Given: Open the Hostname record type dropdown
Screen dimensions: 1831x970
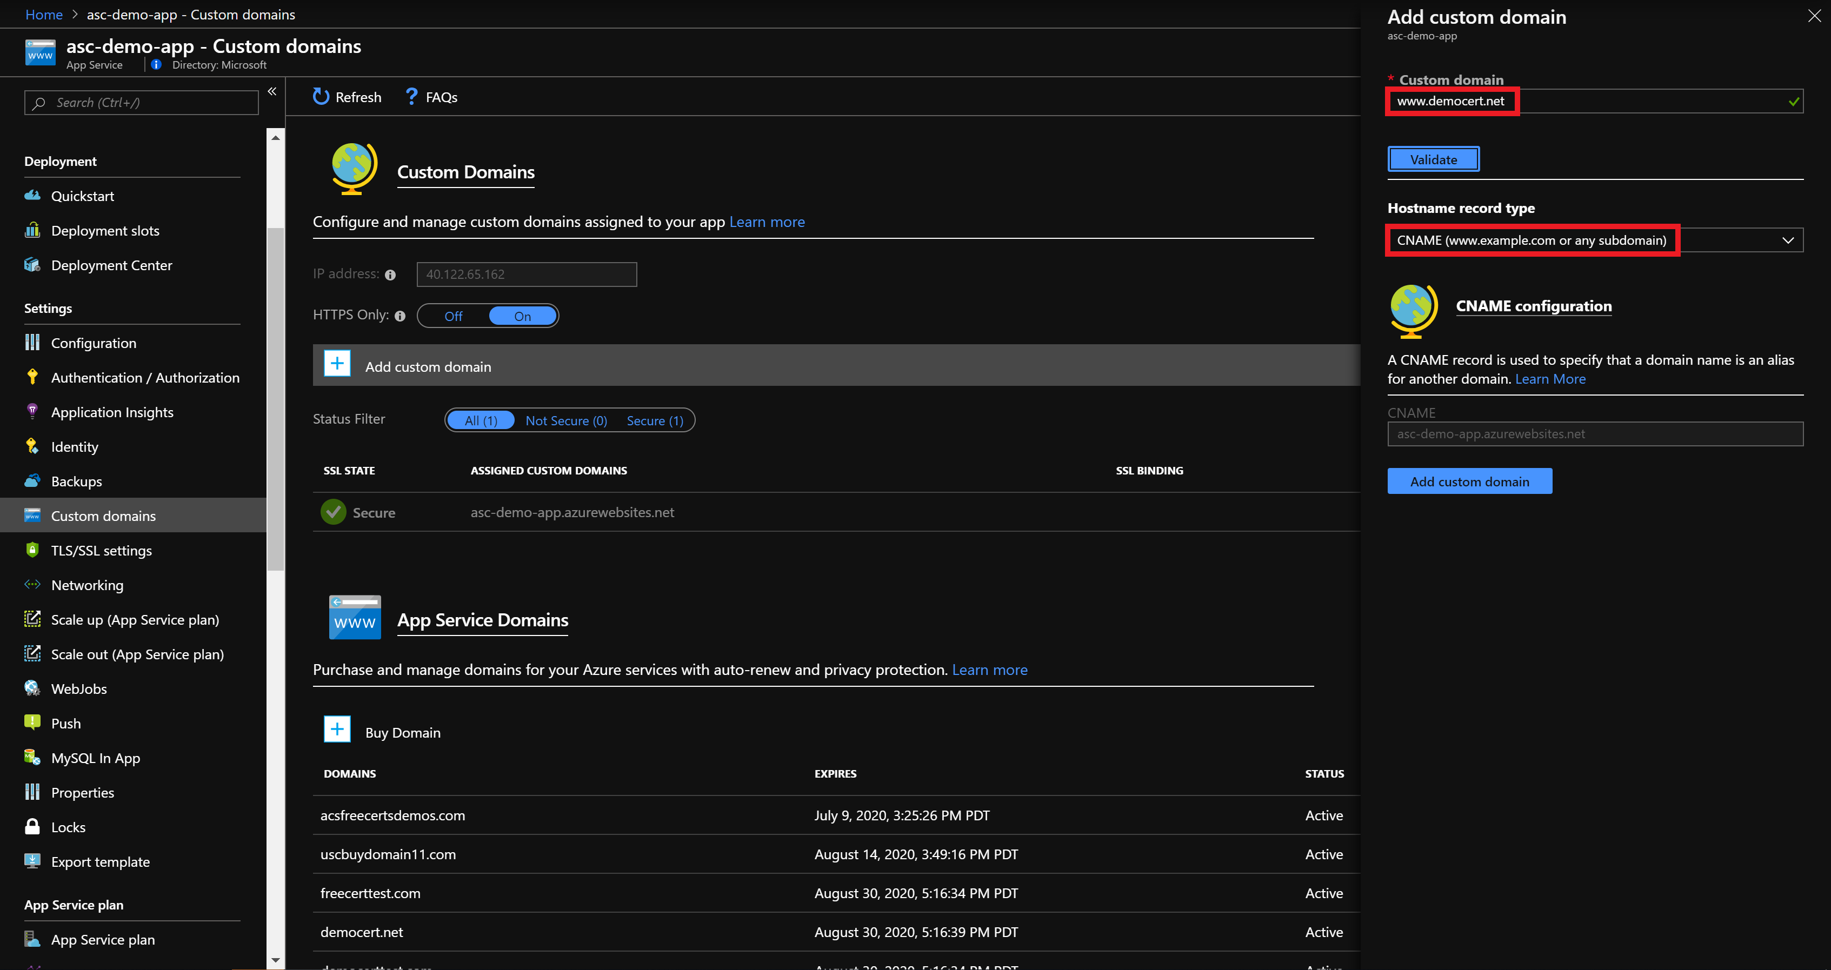Looking at the screenshot, I should (1595, 240).
